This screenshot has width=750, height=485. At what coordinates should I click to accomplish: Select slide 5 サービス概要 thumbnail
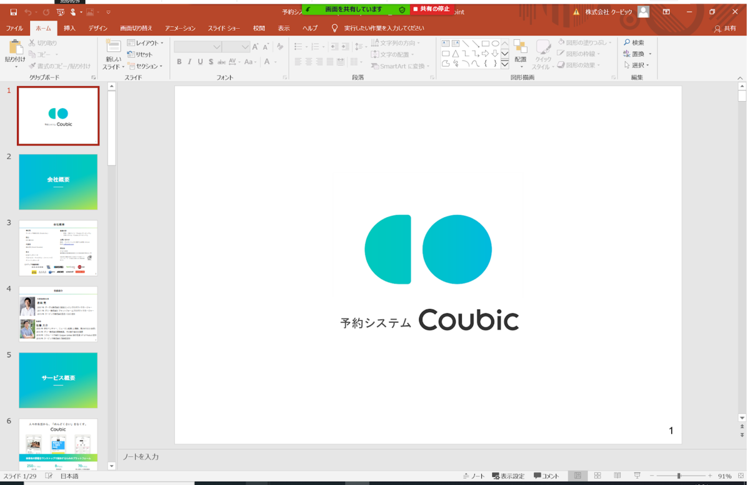58,380
